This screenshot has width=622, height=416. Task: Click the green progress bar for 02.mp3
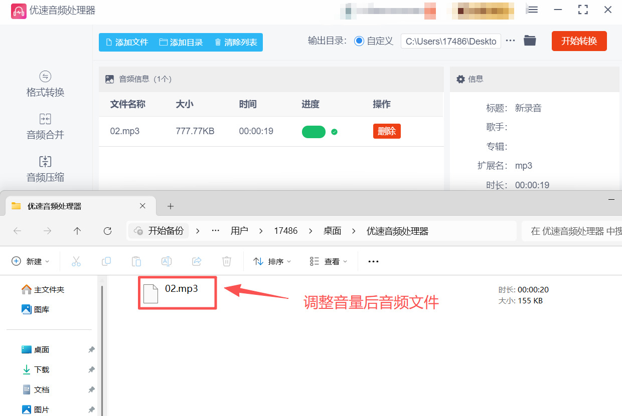click(x=314, y=132)
